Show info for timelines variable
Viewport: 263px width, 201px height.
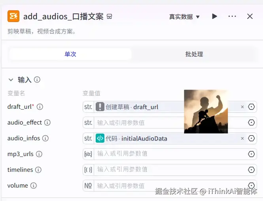click(38, 170)
